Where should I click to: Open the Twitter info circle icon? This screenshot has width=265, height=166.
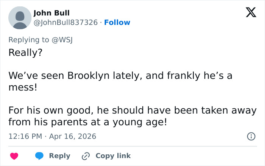251,136
